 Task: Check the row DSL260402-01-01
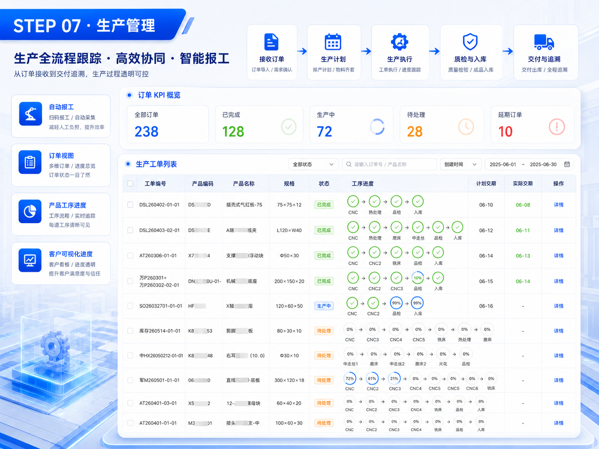click(130, 205)
